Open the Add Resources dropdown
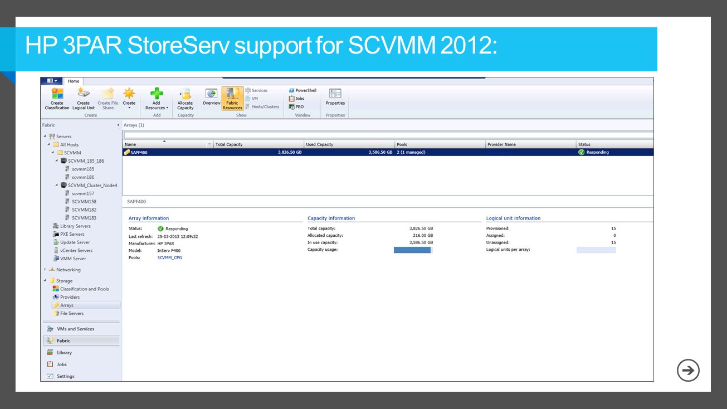This screenshot has width=727, height=409. coord(157,99)
